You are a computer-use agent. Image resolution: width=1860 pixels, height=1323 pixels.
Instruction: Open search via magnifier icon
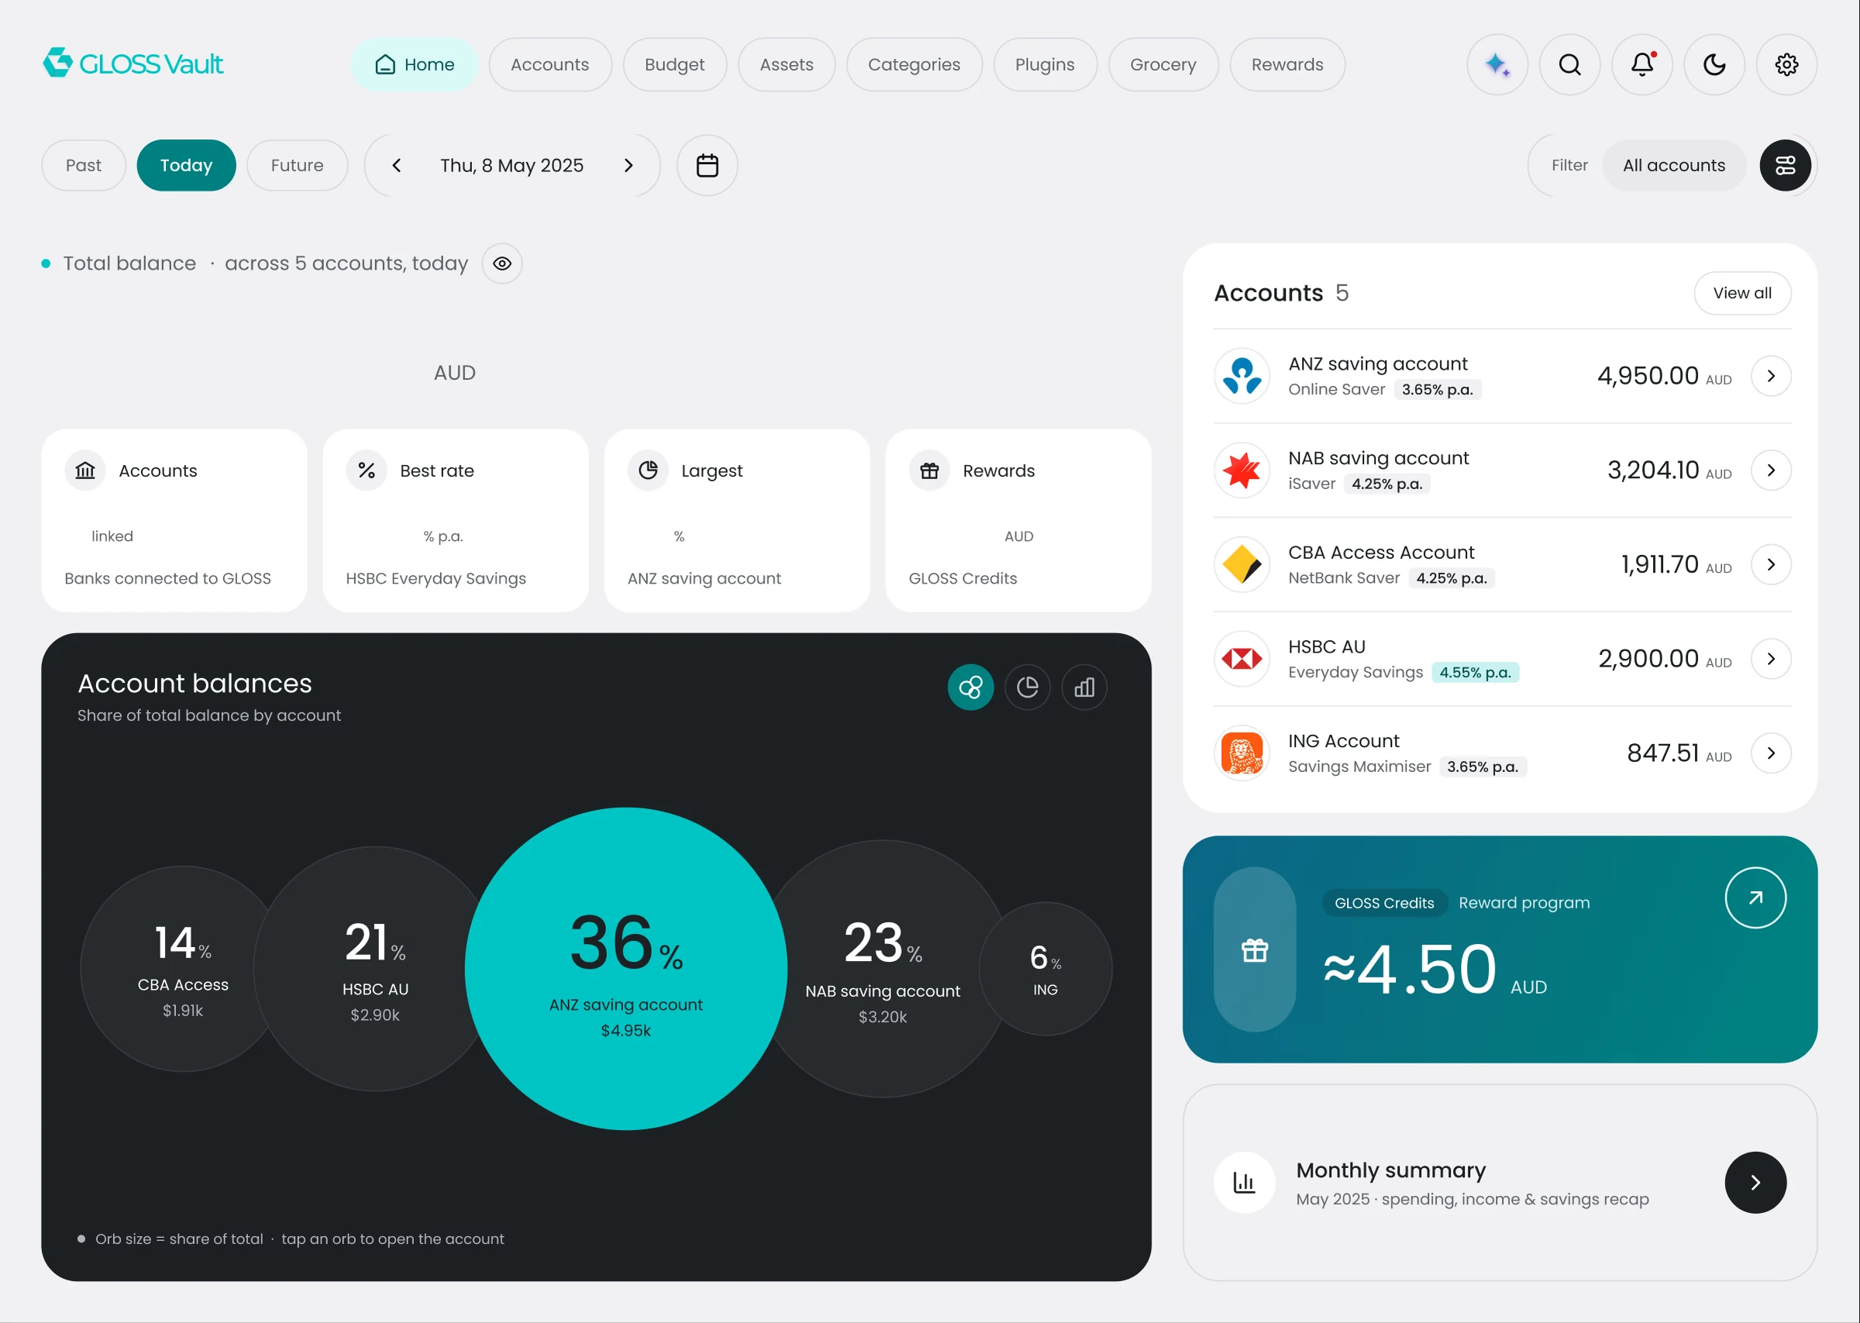[1569, 64]
